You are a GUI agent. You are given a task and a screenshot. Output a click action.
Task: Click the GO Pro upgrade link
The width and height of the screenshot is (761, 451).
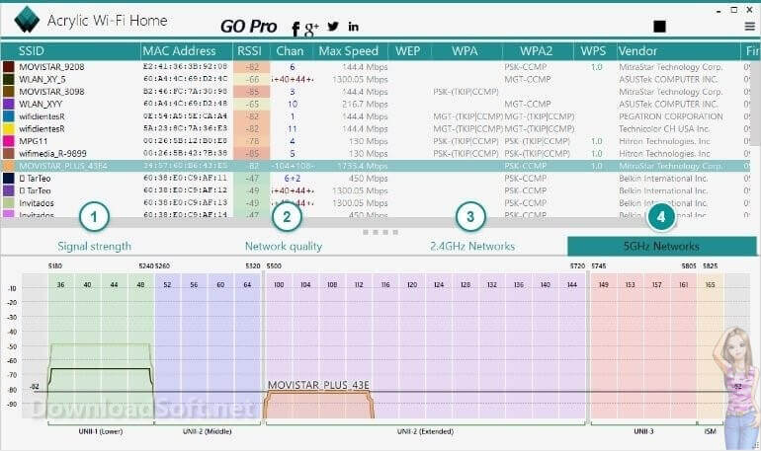[x=248, y=27]
